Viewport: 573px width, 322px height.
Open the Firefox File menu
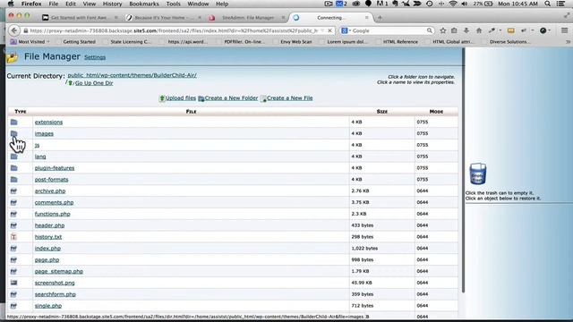click(x=54, y=4)
